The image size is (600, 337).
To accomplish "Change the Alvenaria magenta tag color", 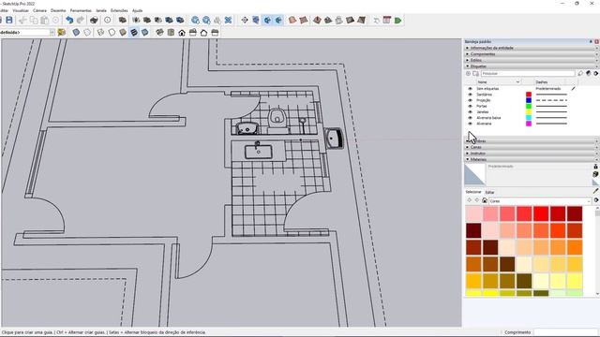I will click(529, 124).
